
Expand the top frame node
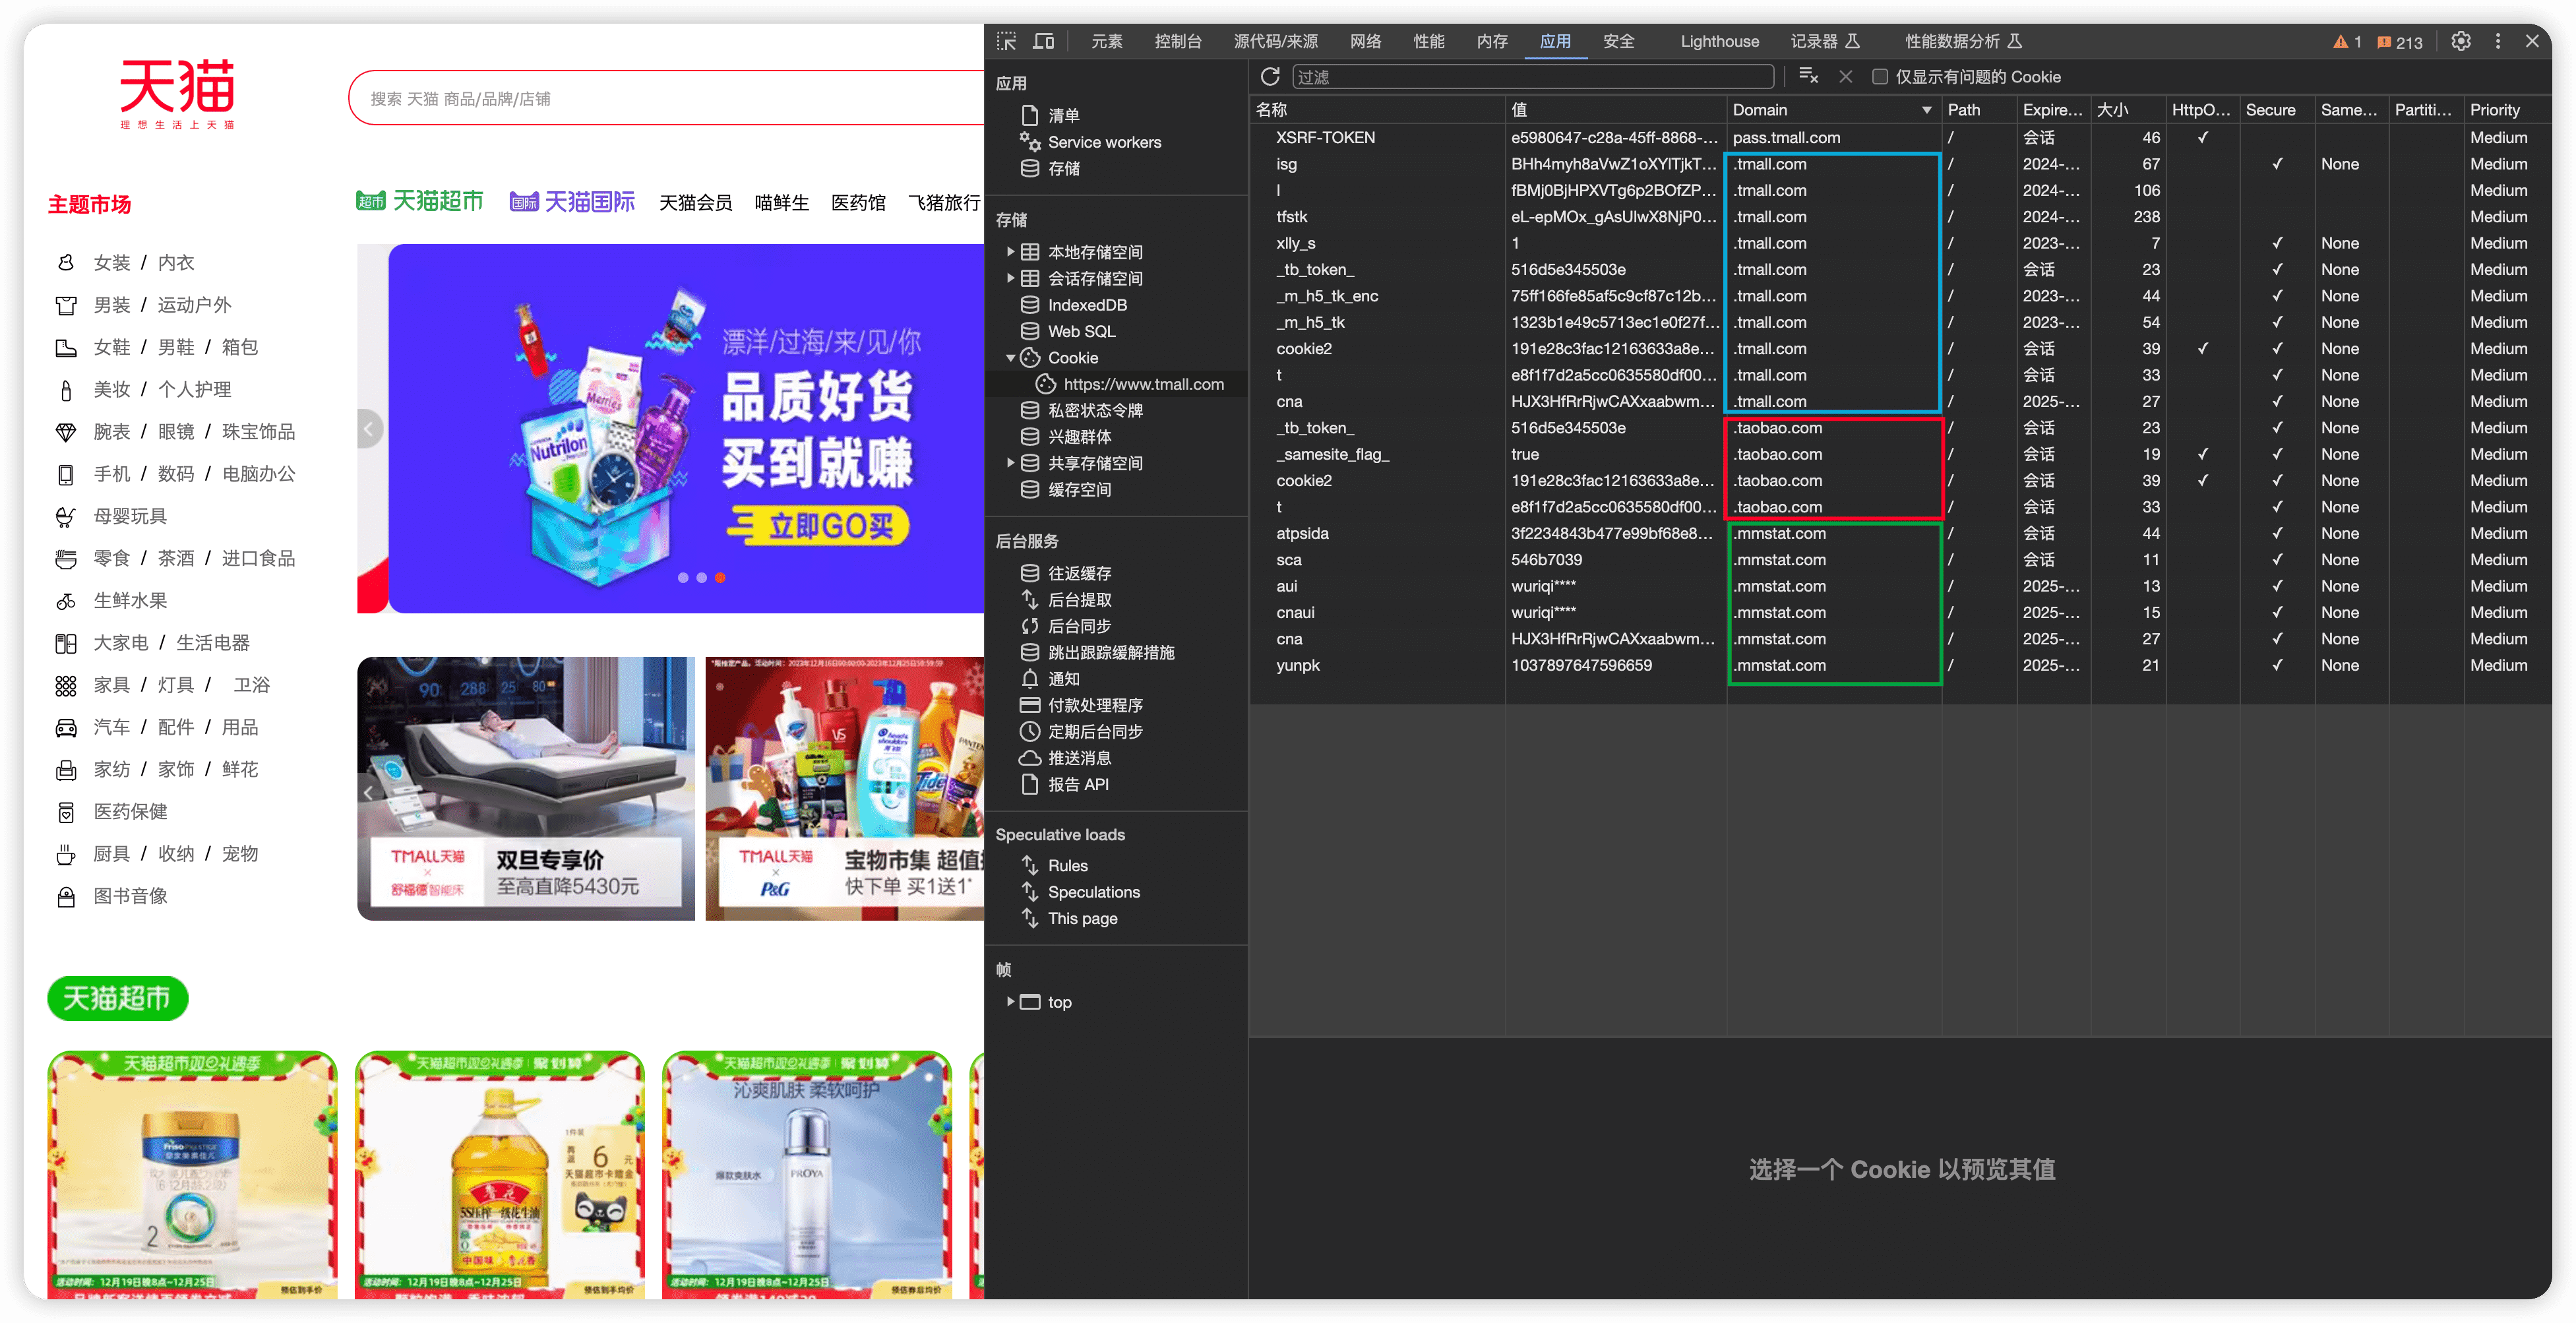pos(1010,1001)
